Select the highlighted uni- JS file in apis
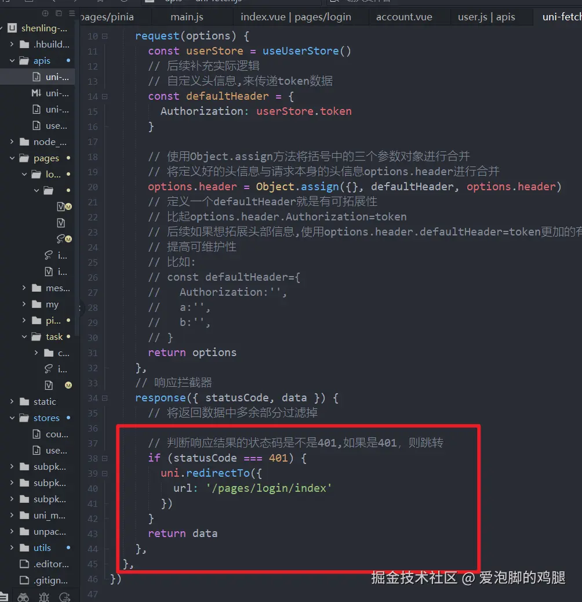Image resolution: width=582 pixels, height=602 pixels. pyautogui.click(x=37, y=77)
